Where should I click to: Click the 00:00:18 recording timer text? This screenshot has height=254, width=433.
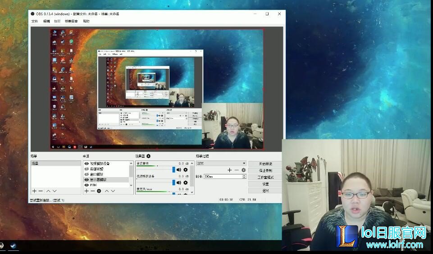point(226,200)
